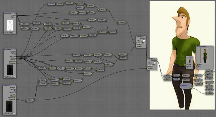Click the Composite node Image input socket

tap(196, 64)
